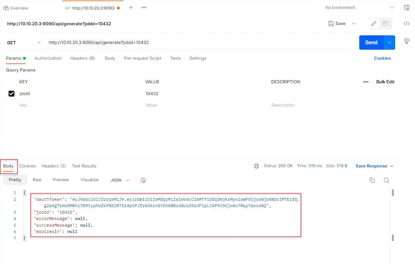The height and width of the screenshot is (268, 415).
Task: Copy the response body with the copy icon
Action: click(x=372, y=180)
